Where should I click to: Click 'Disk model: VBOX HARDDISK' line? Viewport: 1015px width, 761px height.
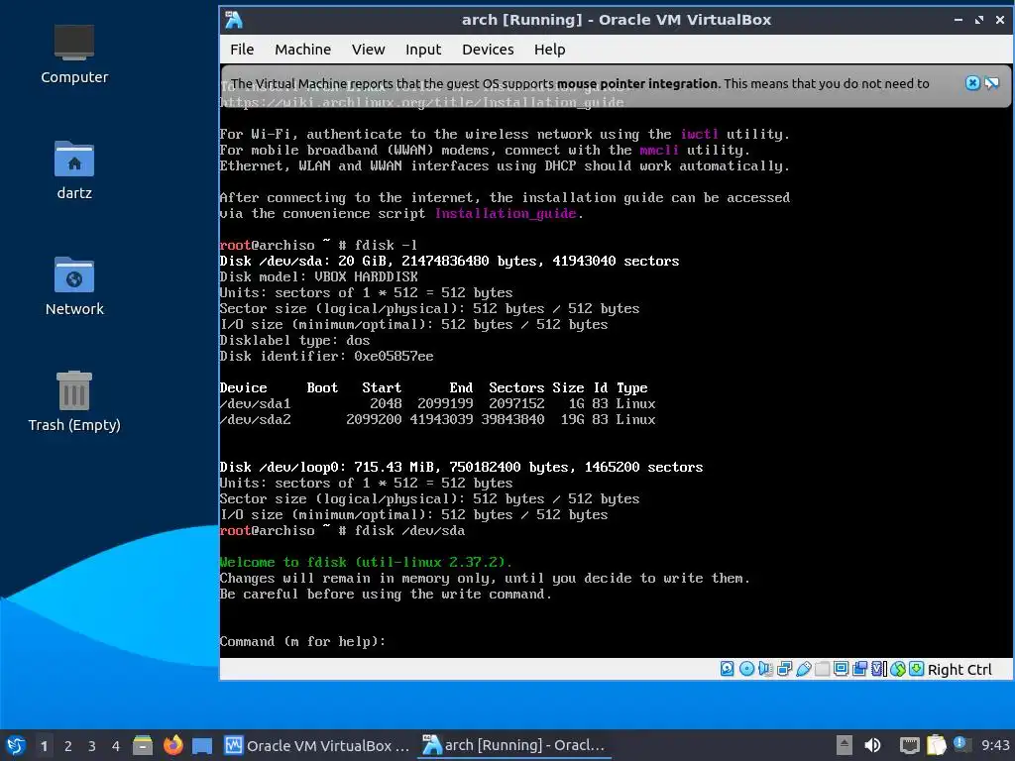(318, 277)
